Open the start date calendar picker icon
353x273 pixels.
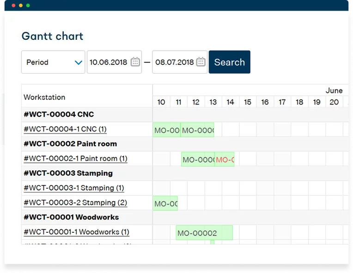tap(135, 62)
